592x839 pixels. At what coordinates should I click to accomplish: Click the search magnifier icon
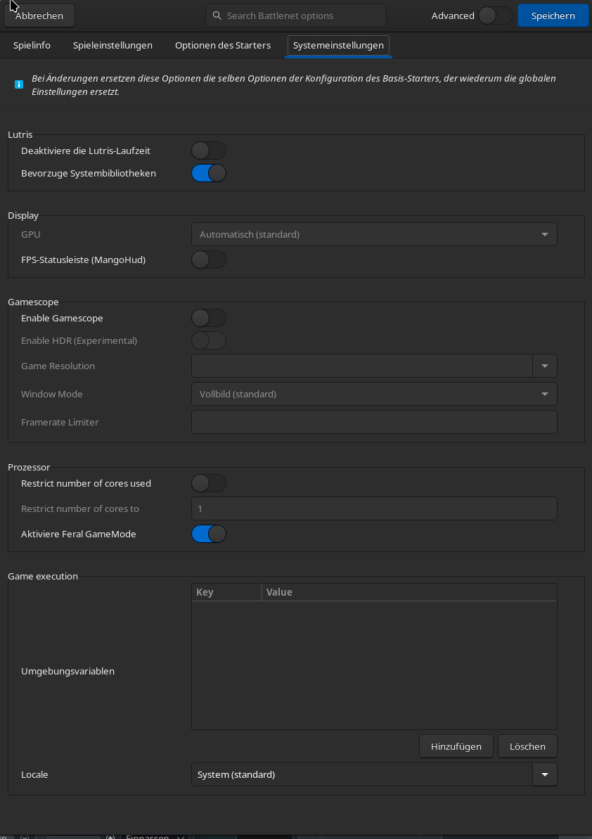point(217,15)
